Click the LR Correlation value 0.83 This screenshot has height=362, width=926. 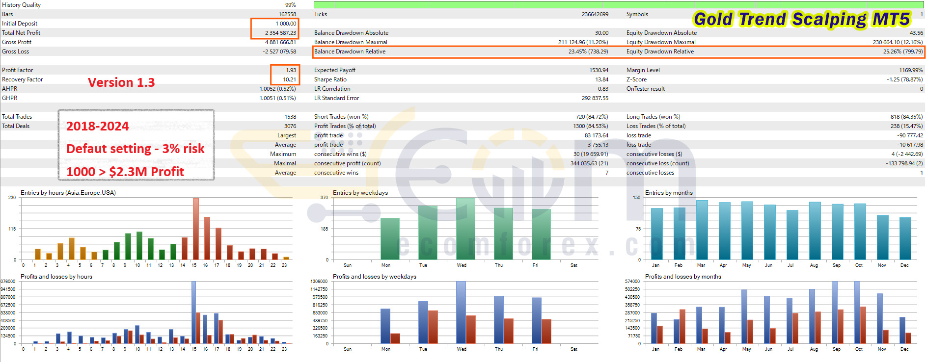pyautogui.click(x=603, y=89)
